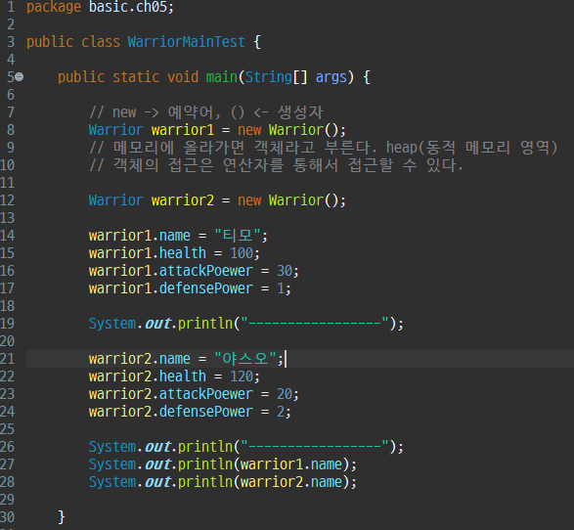Screen dimensions: 574x530
Task: Collapse the main method fold marker on line 5
Action: tap(20, 77)
